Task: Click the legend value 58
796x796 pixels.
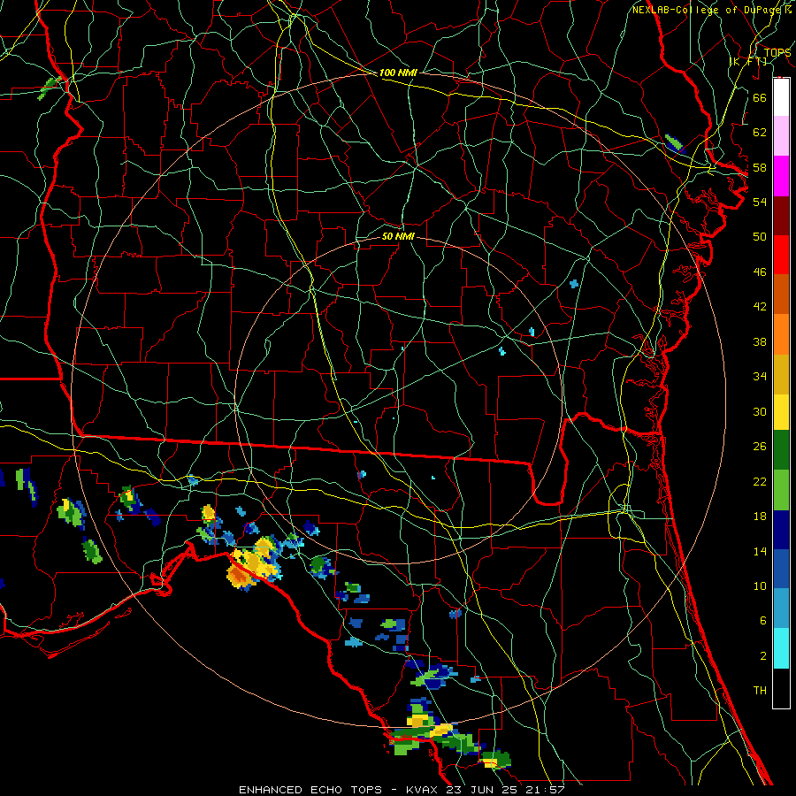Action: 760,167
